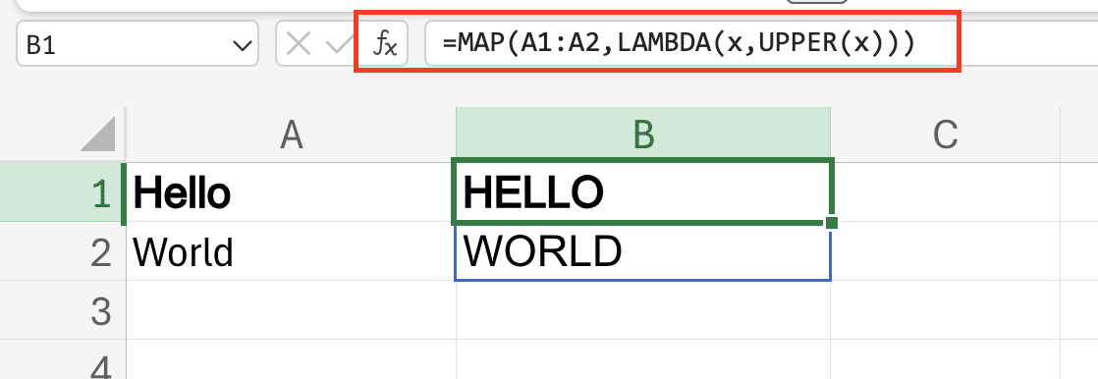The width and height of the screenshot is (1098, 379).
Task: Cancel formula entry with the X icon
Action: coord(300,45)
